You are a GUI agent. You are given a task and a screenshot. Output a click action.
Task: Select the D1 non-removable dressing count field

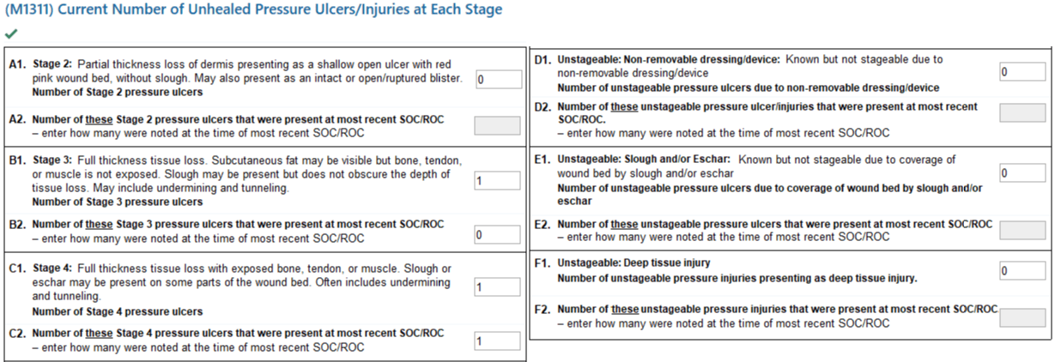click(x=1022, y=72)
